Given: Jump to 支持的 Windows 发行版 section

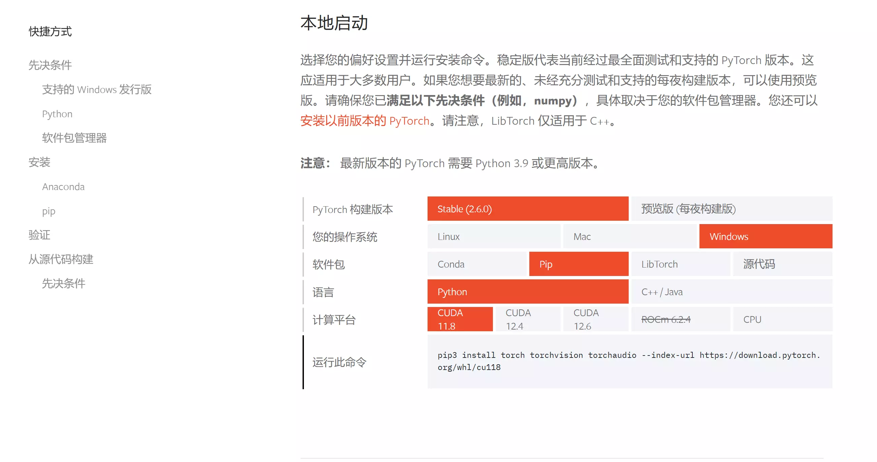Looking at the screenshot, I should (97, 89).
